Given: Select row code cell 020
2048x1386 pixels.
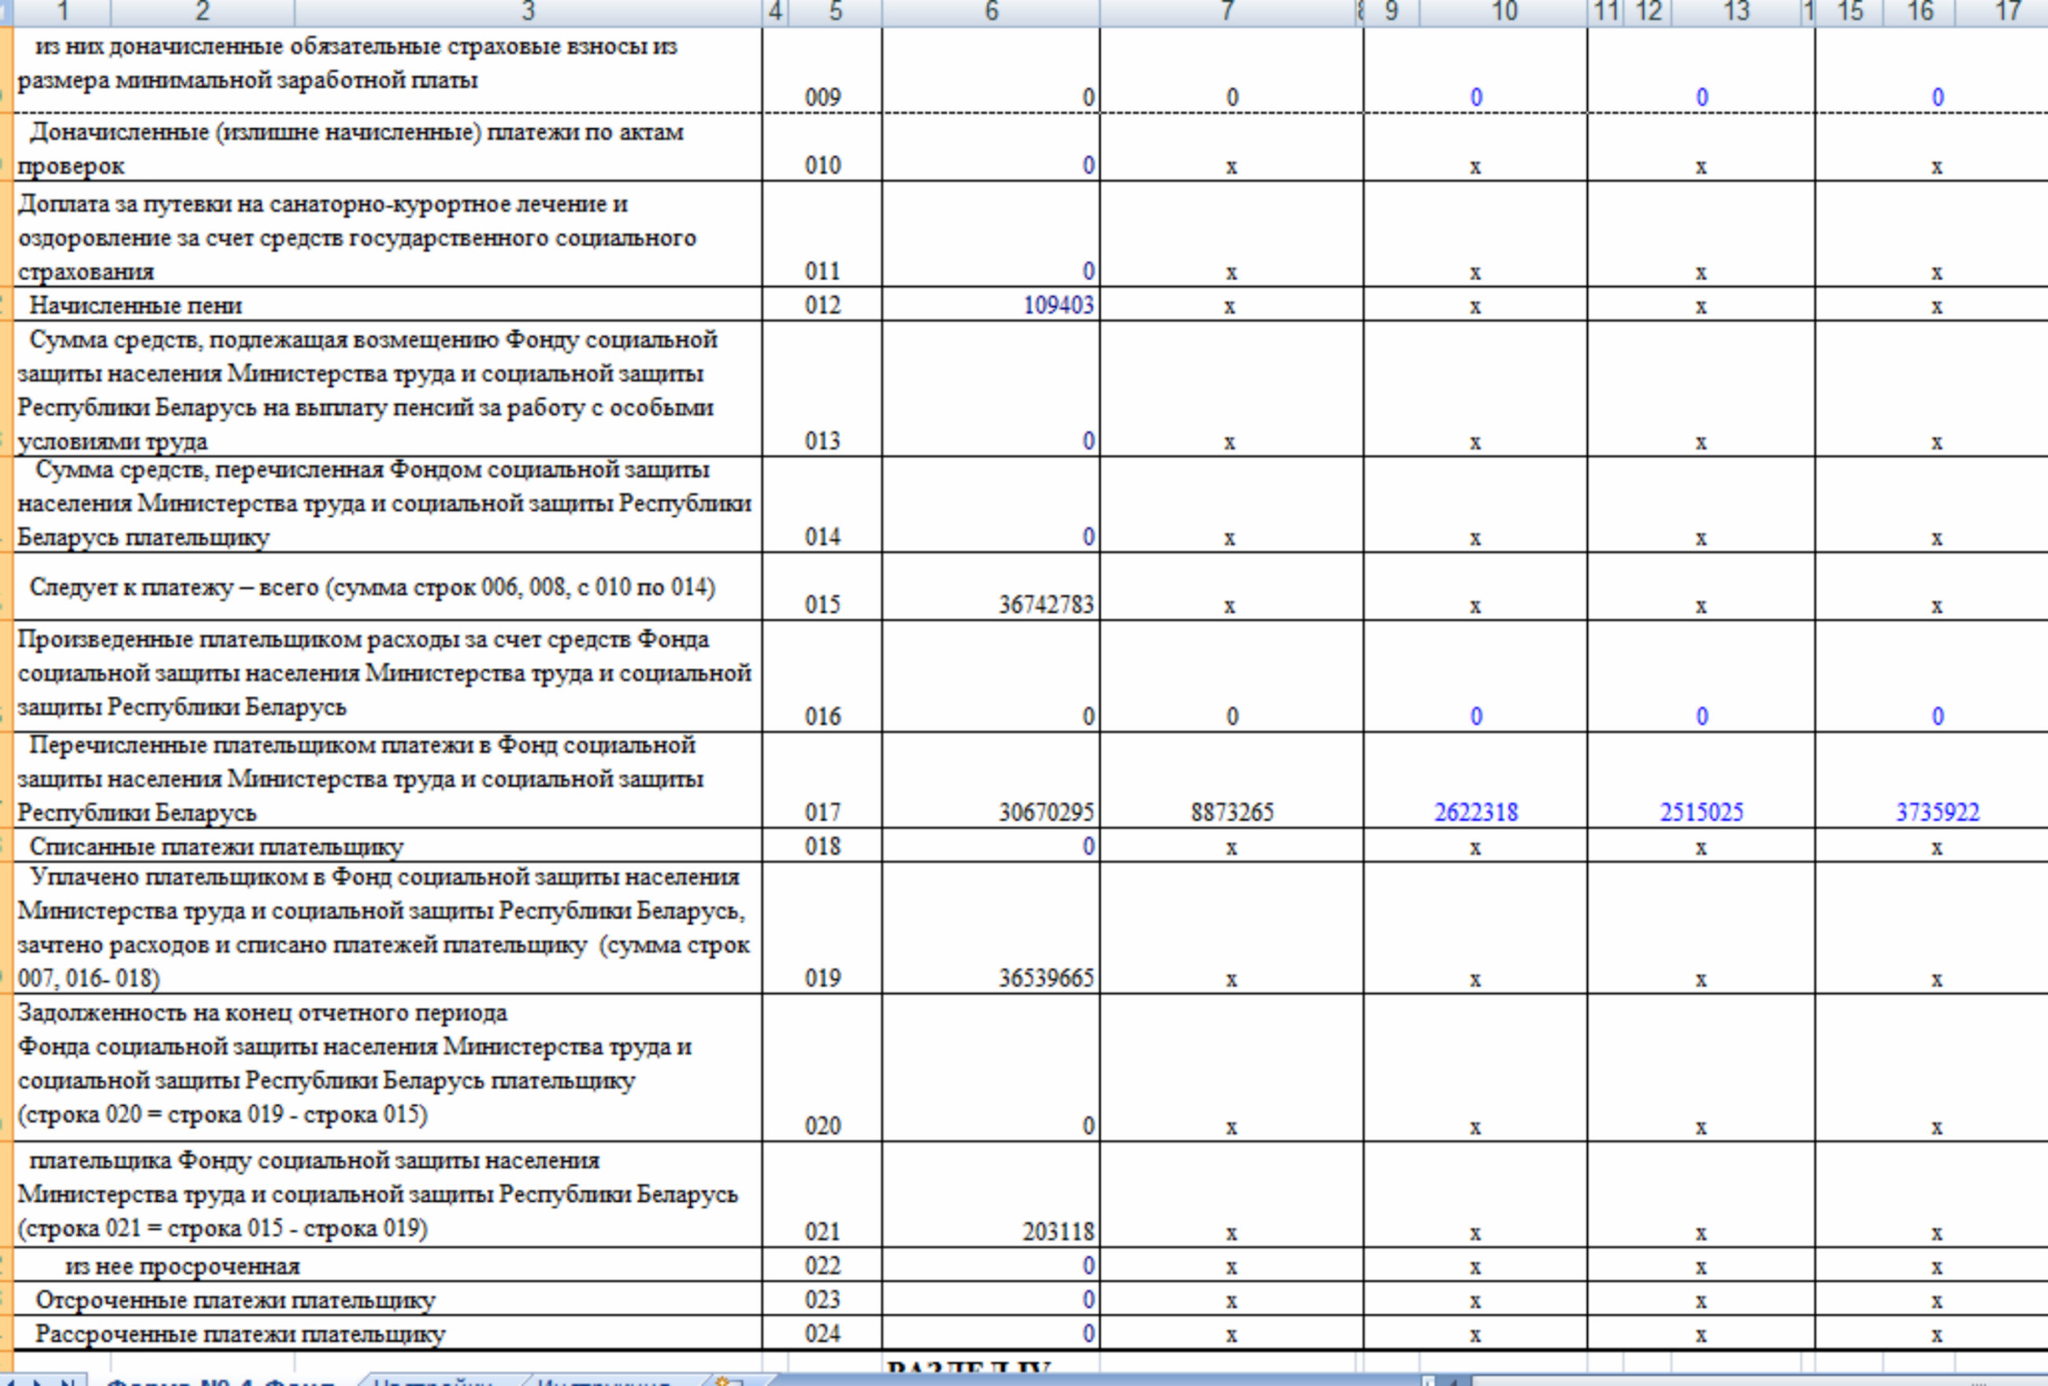Looking at the screenshot, I should click(x=822, y=1069).
